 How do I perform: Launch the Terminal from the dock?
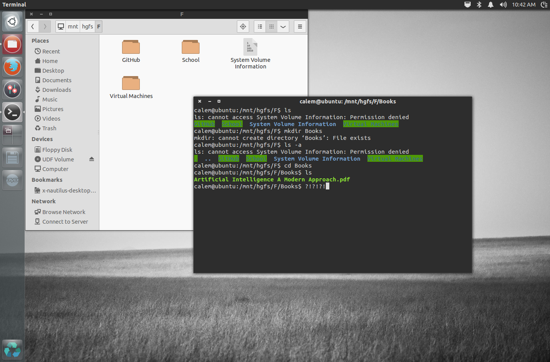point(12,112)
